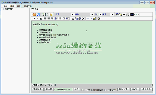Apply bulleted list
Viewport: 156px width, 95px height.
(x=60, y=19)
